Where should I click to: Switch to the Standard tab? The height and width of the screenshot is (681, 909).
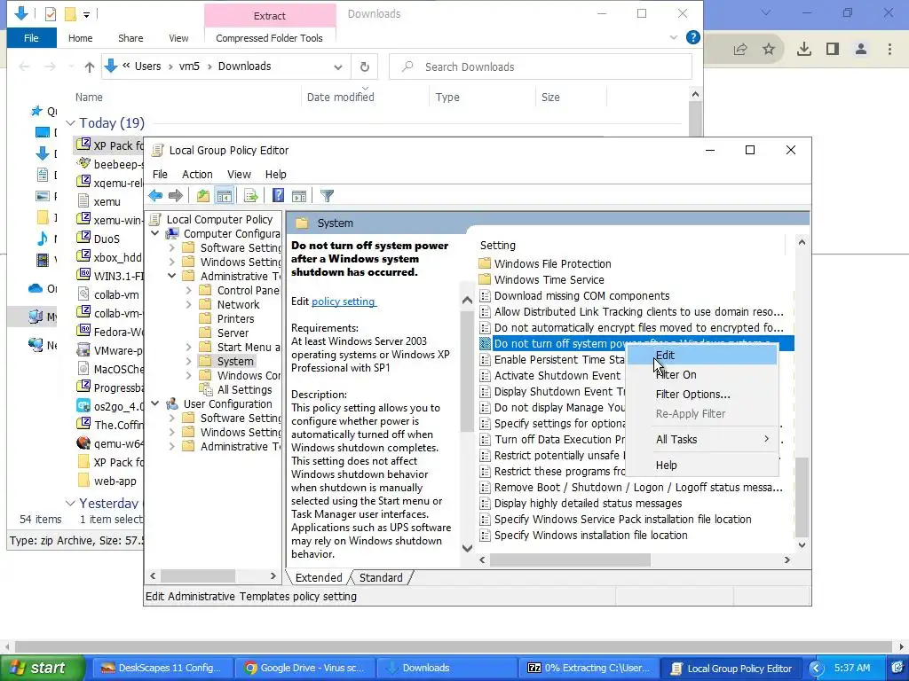[381, 577]
